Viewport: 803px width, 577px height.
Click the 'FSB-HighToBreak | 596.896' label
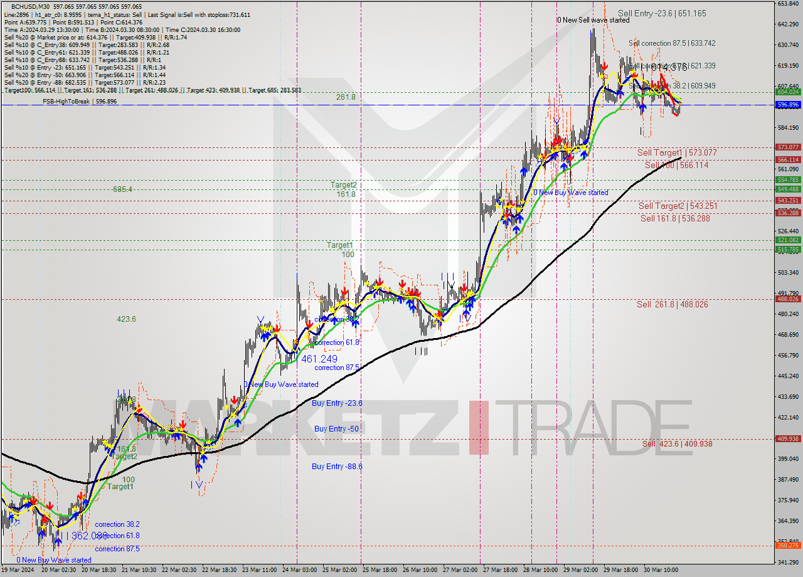[80, 101]
